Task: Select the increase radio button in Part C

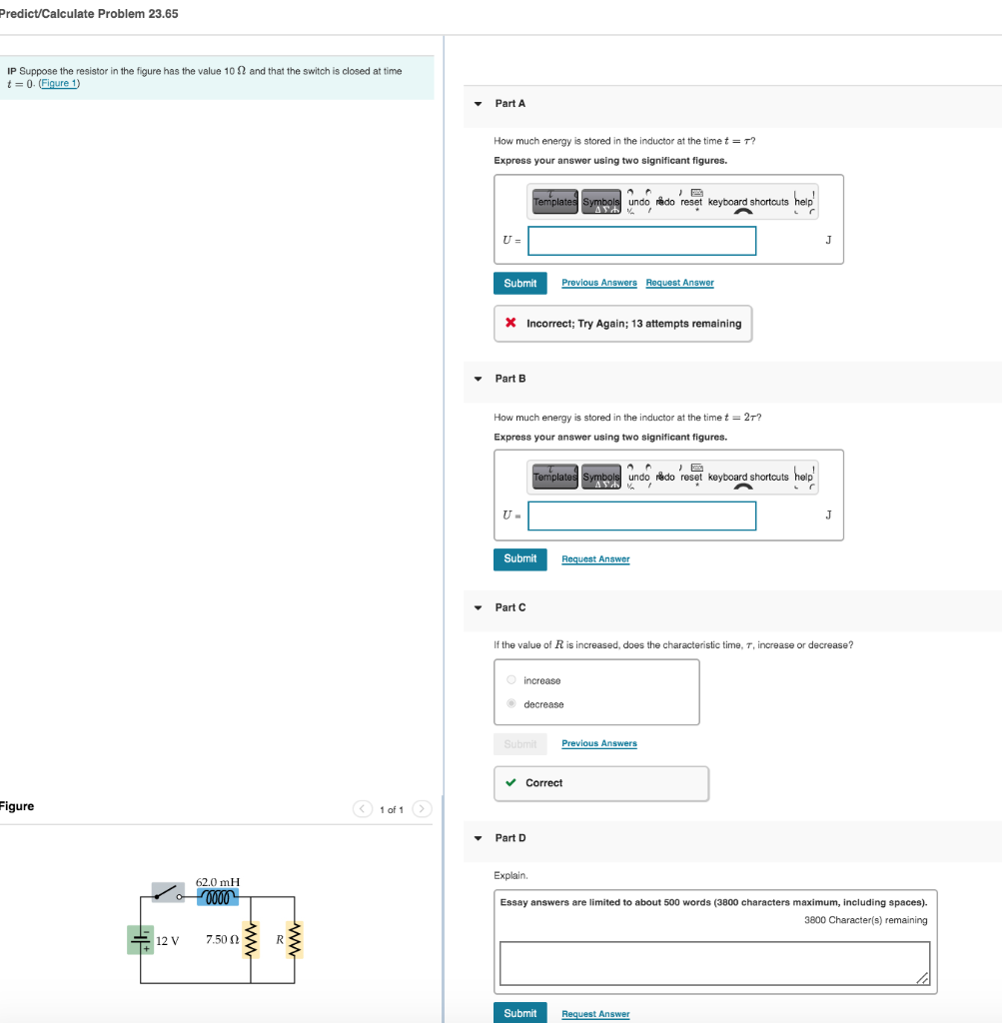Action: 510,679
